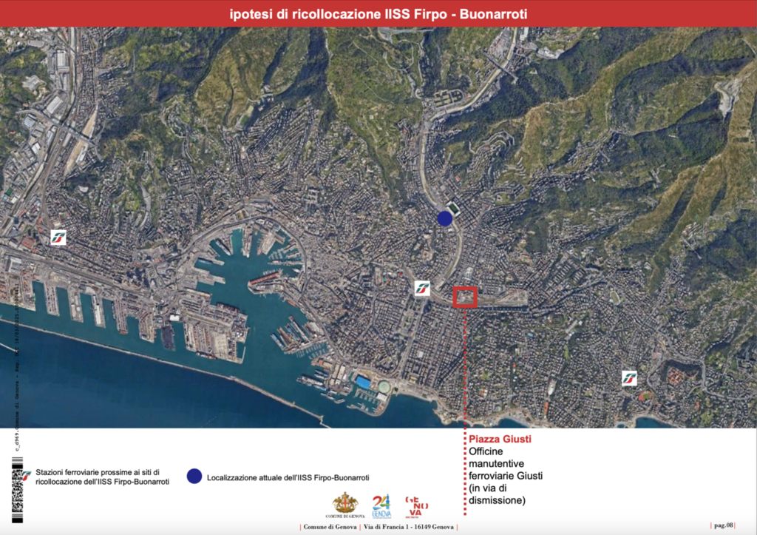Click the red 'Piazza Giusti' label
Image resolution: width=757 pixels, height=535 pixels.
(500, 439)
